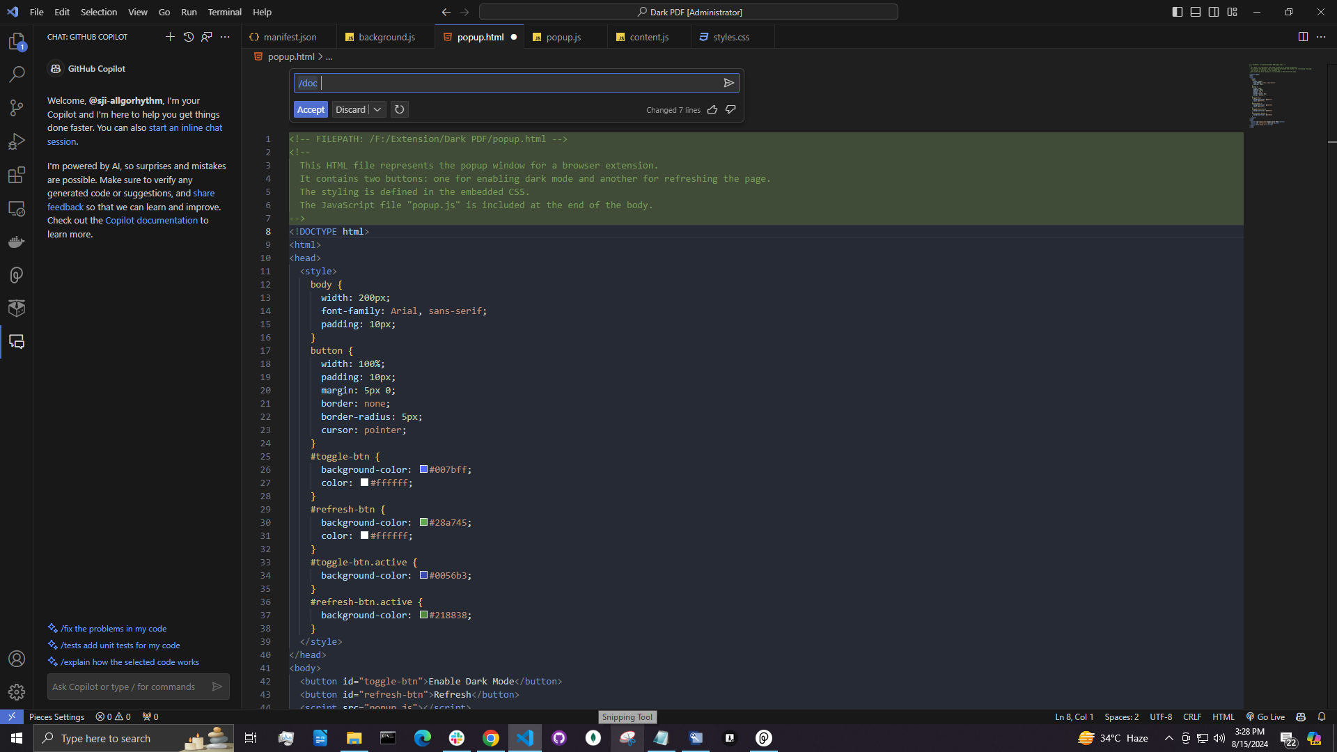Open Run and Debug view

[17, 141]
